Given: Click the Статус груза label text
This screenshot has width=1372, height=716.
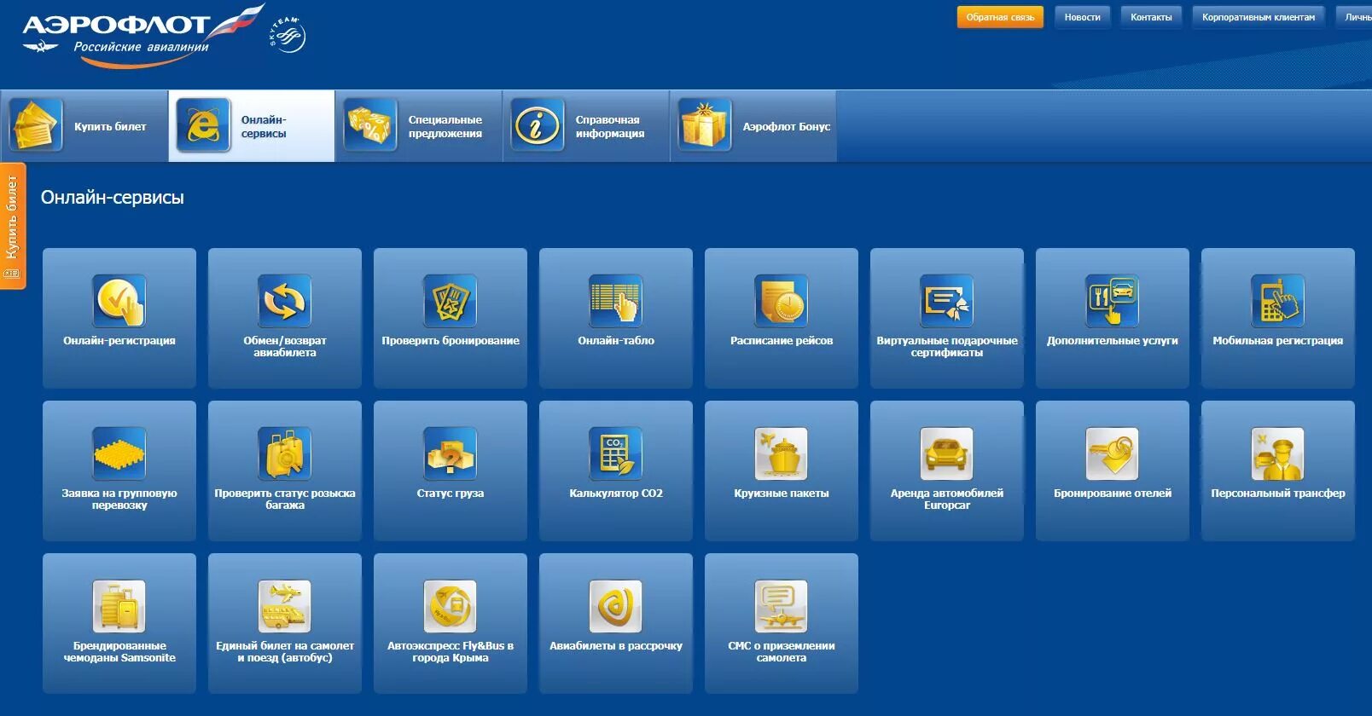Looking at the screenshot, I should pos(451,493).
